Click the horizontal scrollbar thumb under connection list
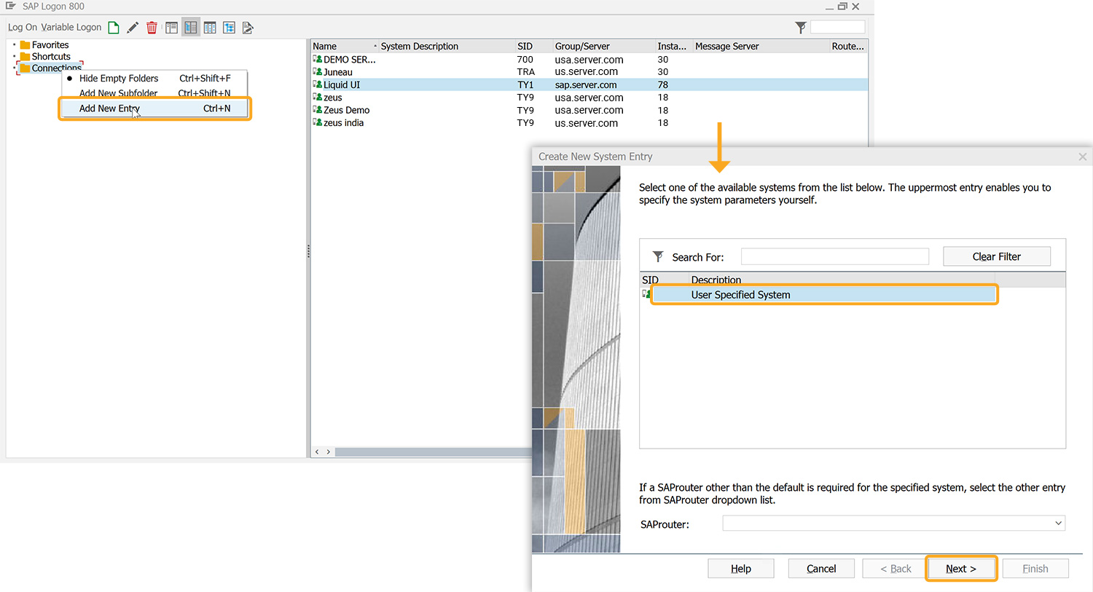Screen dimensions: 1093x592 coord(434,452)
